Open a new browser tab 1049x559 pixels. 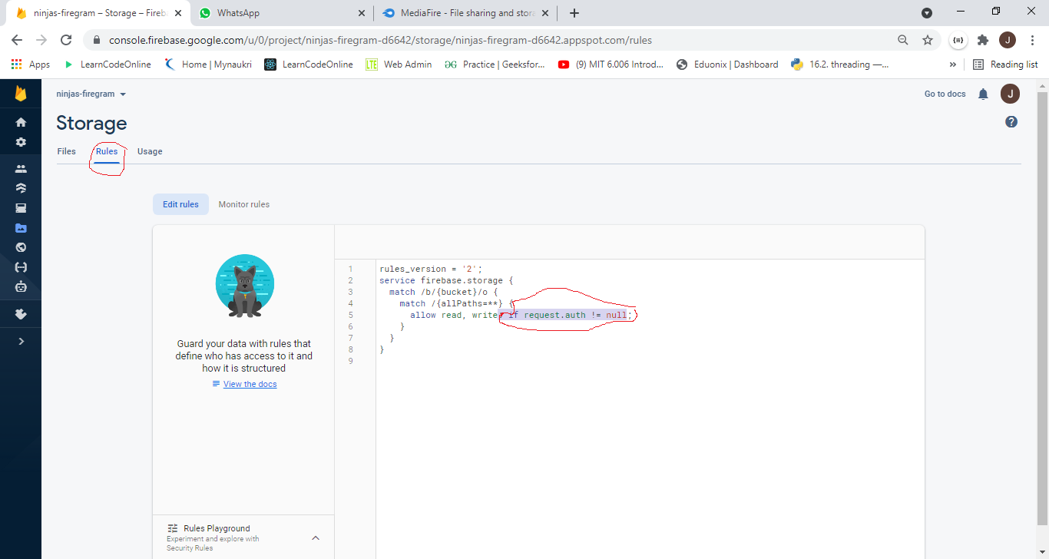click(x=574, y=13)
